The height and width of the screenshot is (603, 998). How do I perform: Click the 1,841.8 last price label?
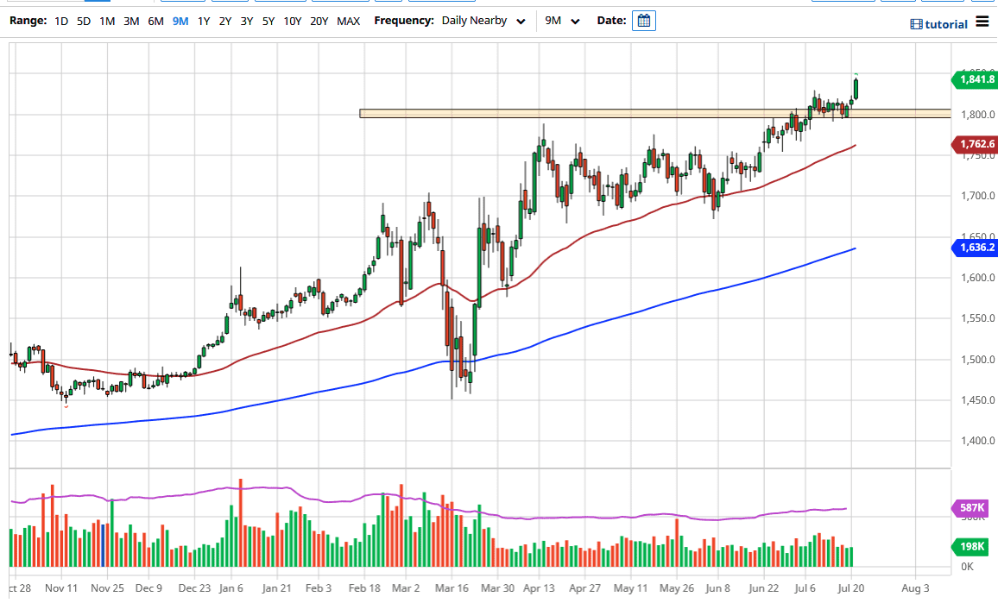pos(974,79)
